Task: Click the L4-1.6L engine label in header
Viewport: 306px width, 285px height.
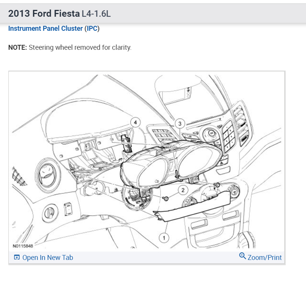Action: [96, 14]
